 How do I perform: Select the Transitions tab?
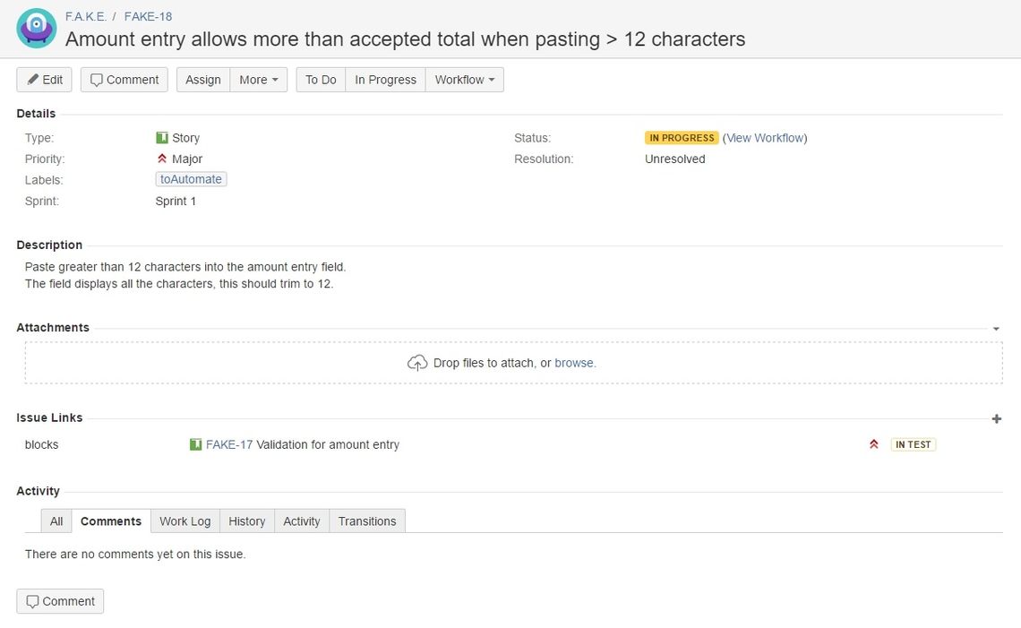(x=367, y=521)
